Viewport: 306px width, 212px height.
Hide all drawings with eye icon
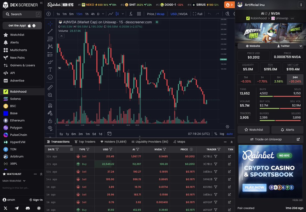[50, 128]
